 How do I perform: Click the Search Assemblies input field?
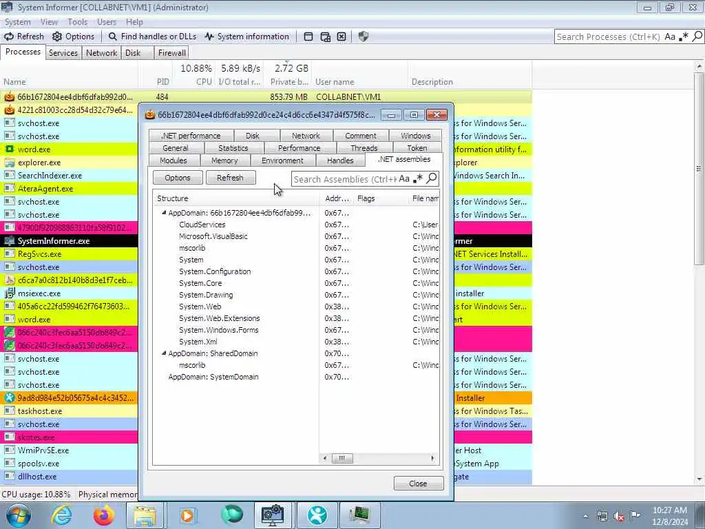[x=344, y=179]
